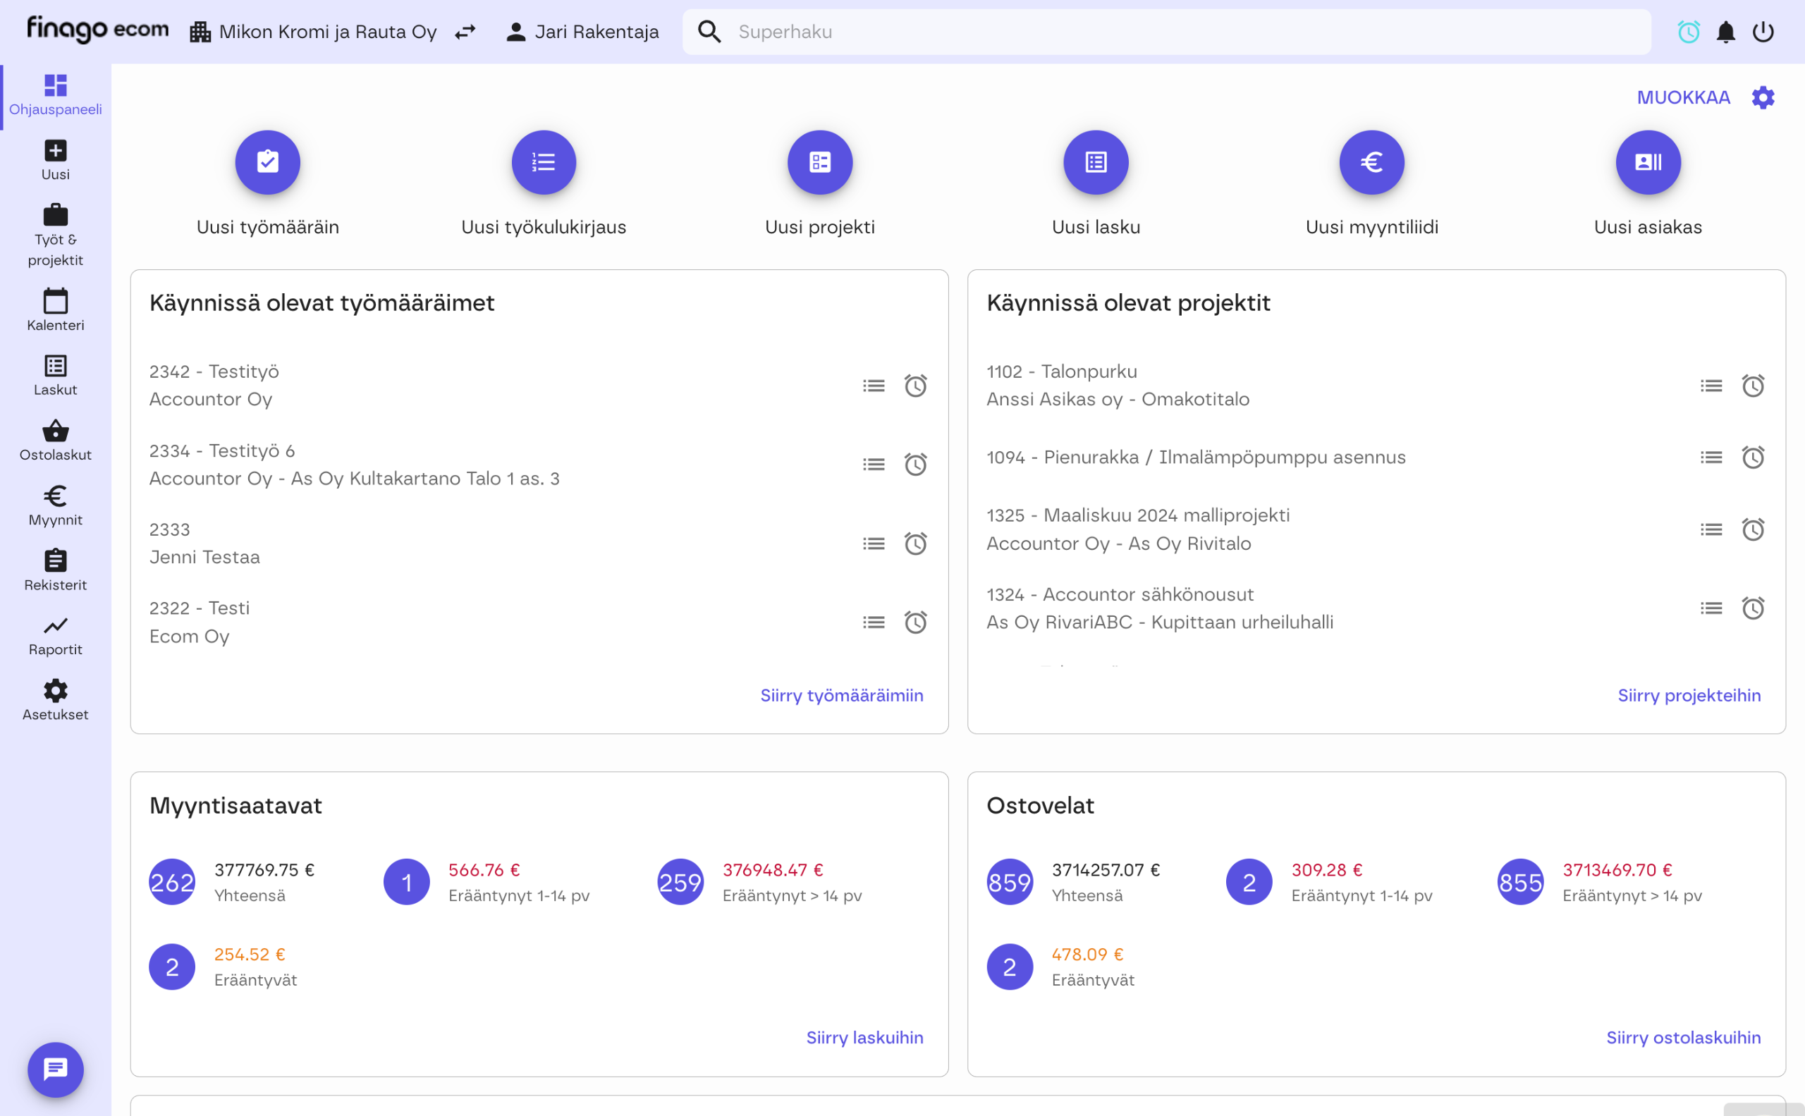The height and width of the screenshot is (1116, 1805).
Task: Click into the Superhaku search field
Action: (1181, 32)
